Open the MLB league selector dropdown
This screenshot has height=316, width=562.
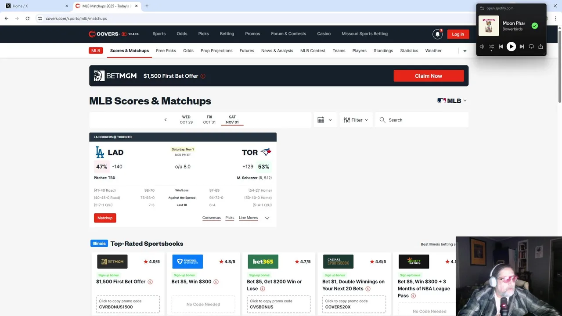(x=452, y=101)
